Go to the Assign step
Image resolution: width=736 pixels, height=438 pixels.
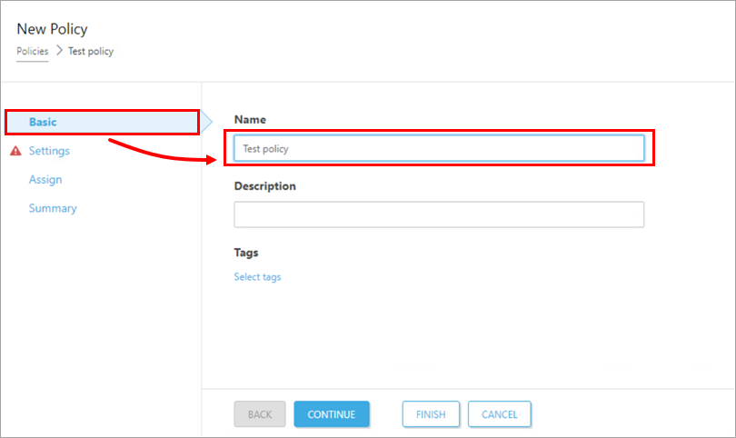[x=45, y=180]
